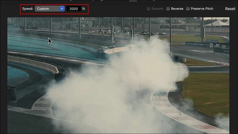The image size is (238, 134).
Task: Toggle the dimmed Smooth checkbox
Action: (149, 9)
